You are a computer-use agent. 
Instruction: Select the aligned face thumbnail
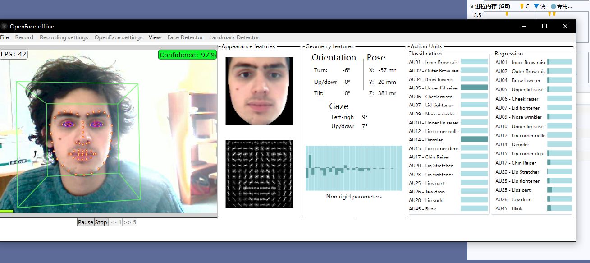(x=259, y=91)
